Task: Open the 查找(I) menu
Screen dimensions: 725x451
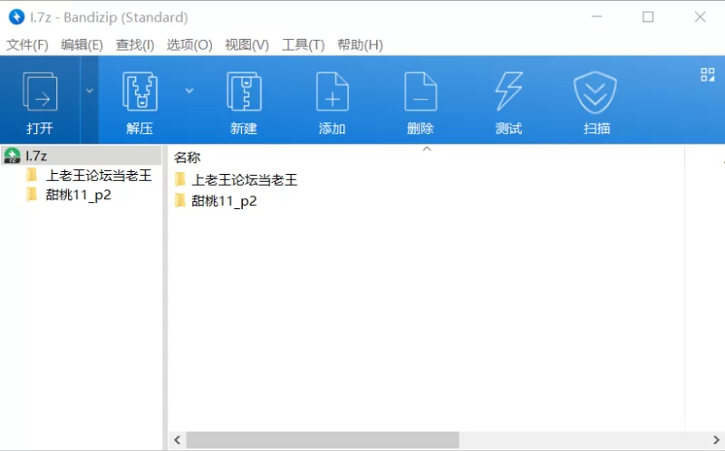Action: click(135, 44)
